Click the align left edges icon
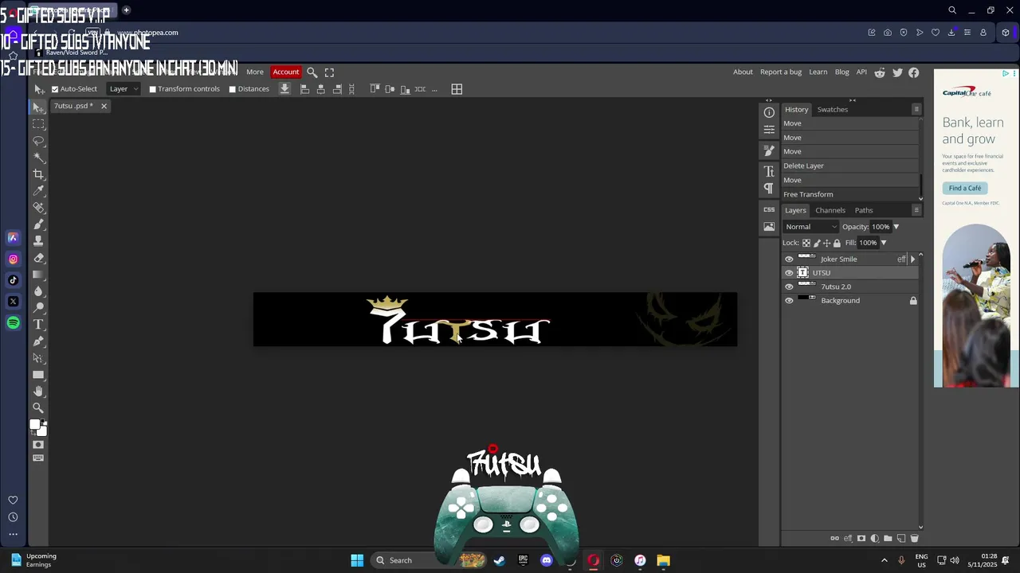 point(304,89)
